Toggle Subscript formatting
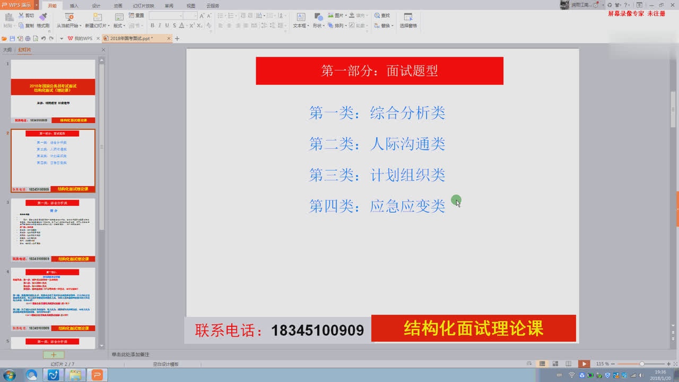679x382 pixels. click(199, 25)
